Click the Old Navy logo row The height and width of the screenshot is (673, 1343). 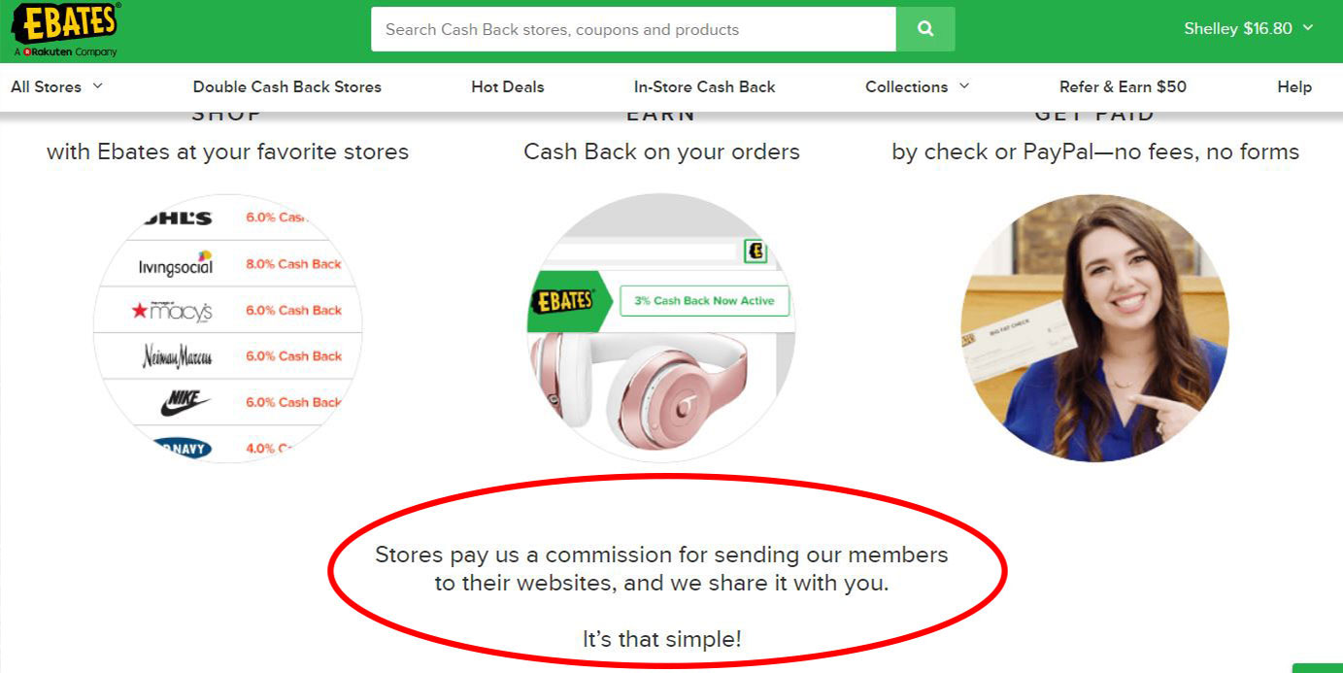227,447
